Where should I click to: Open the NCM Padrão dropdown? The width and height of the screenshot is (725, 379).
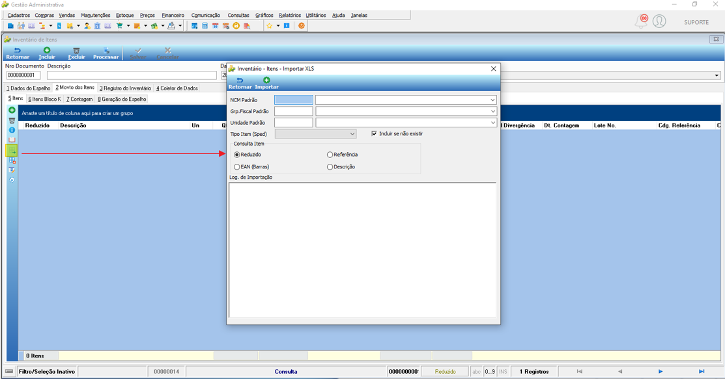point(492,99)
